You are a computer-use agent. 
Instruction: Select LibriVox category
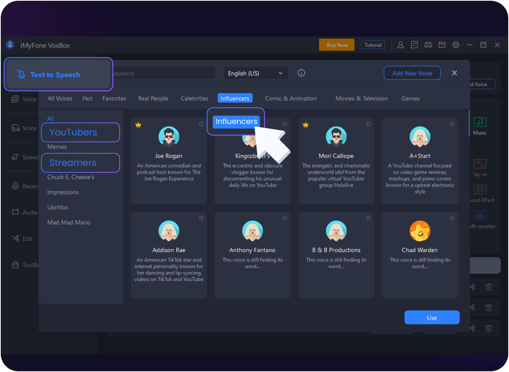point(58,207)
